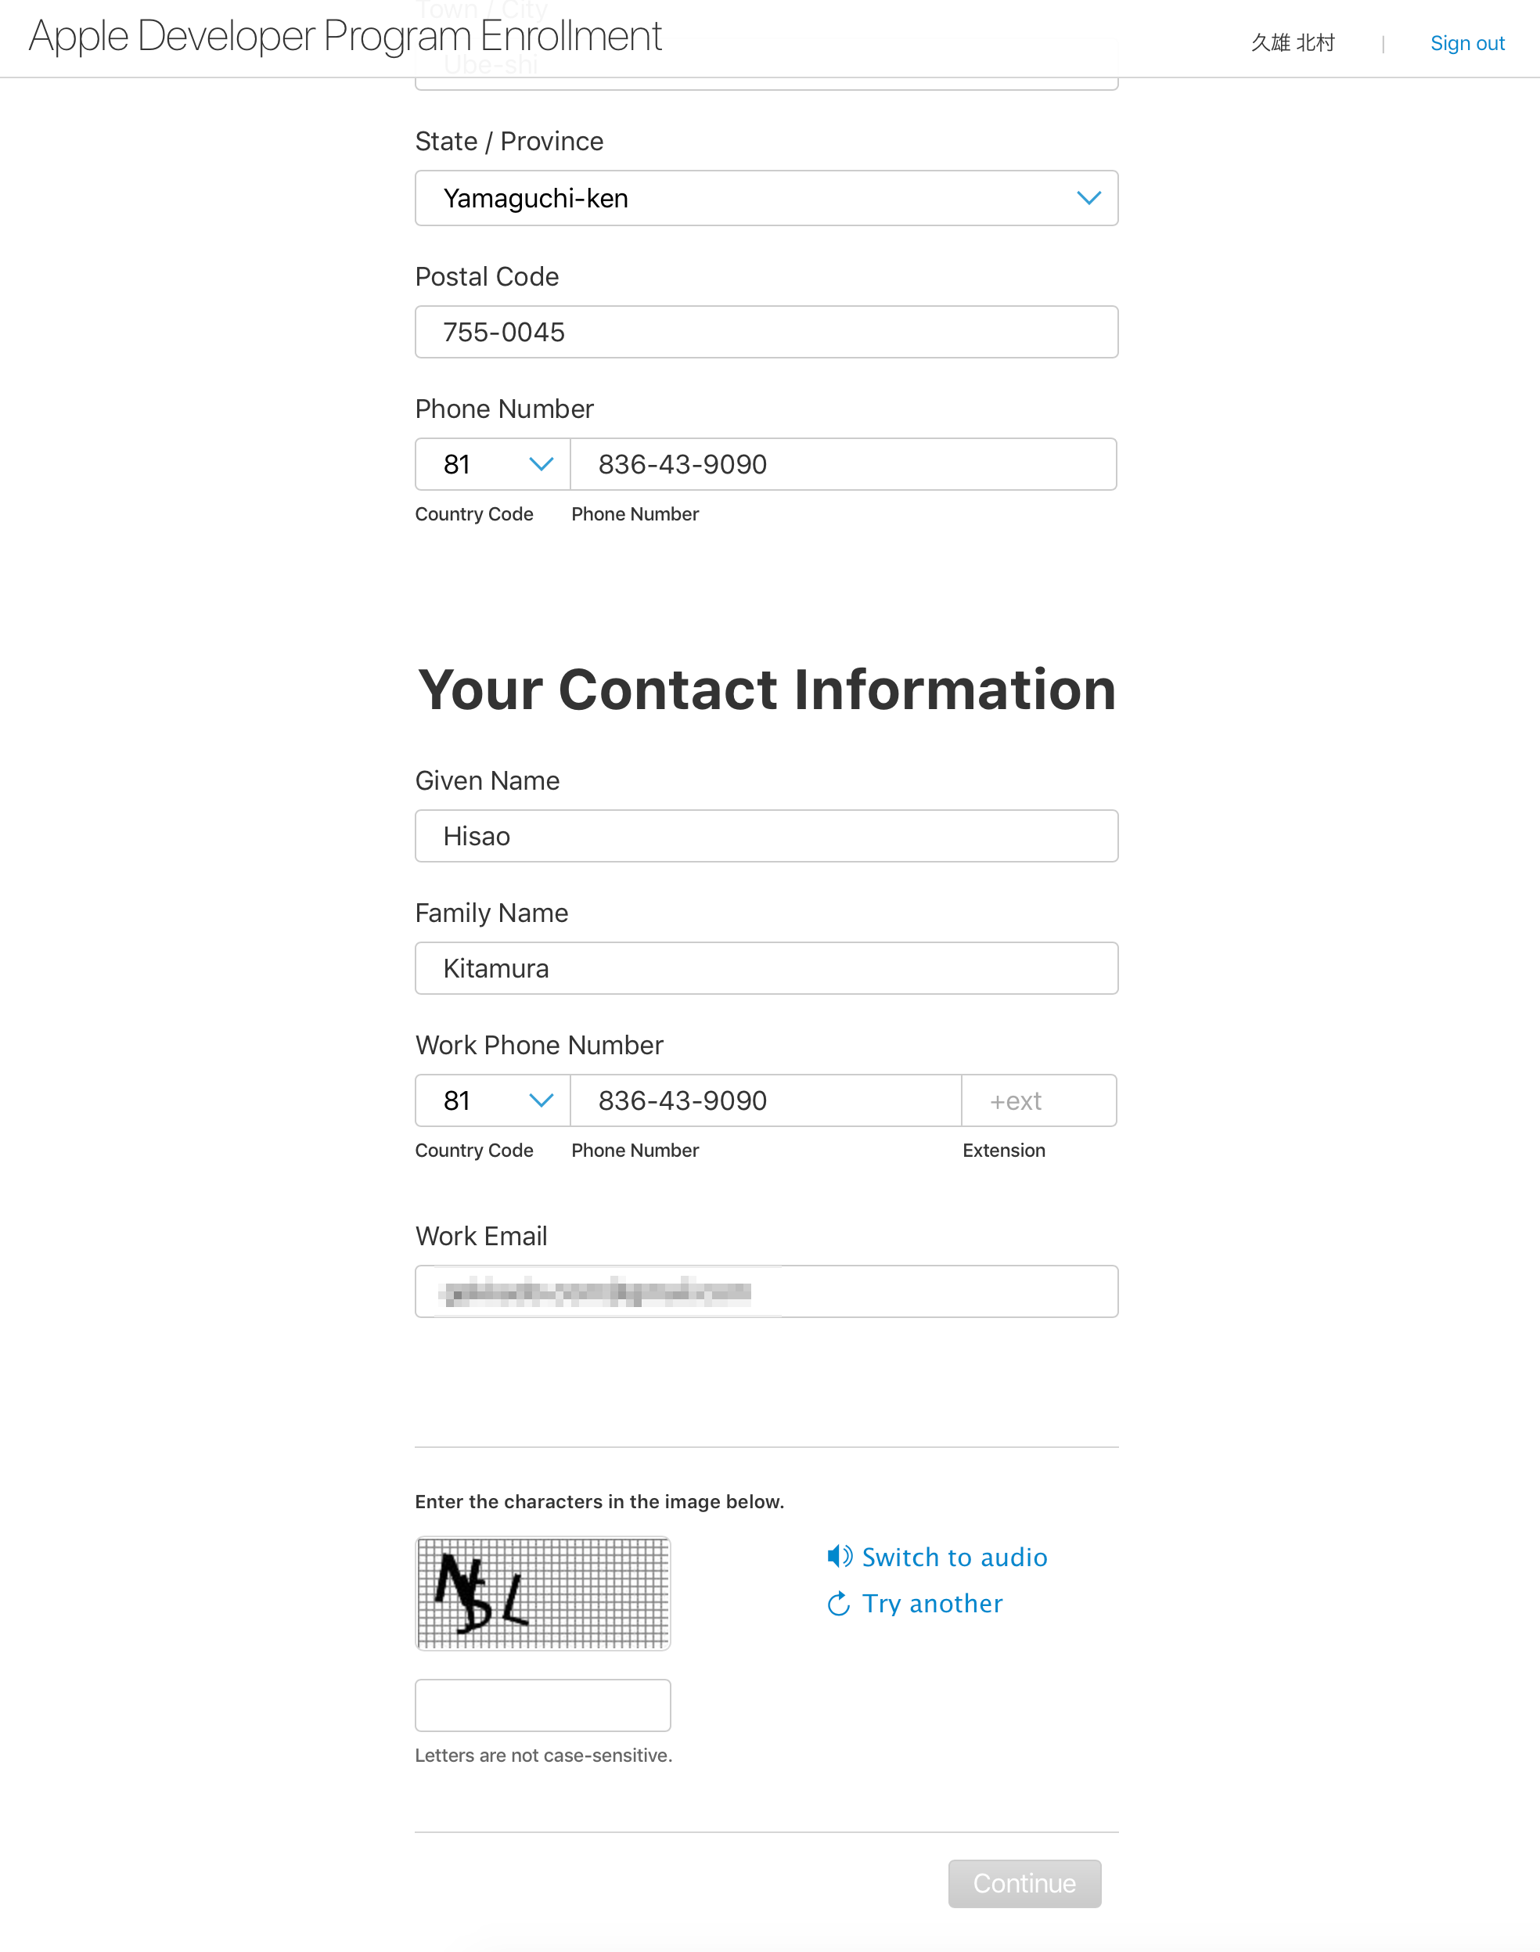This screenshot has height=1952, width=1540.
Task: Select the Yamaguchi-ken state option
Action: tap(765, 196)
